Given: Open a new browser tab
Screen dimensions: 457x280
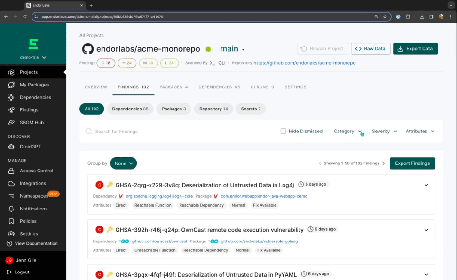Looking at the screenshot, I should (x=91, y=5).
